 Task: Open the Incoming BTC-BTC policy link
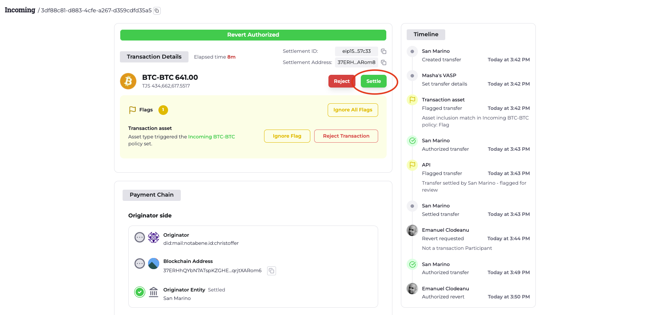click(212, 137)
